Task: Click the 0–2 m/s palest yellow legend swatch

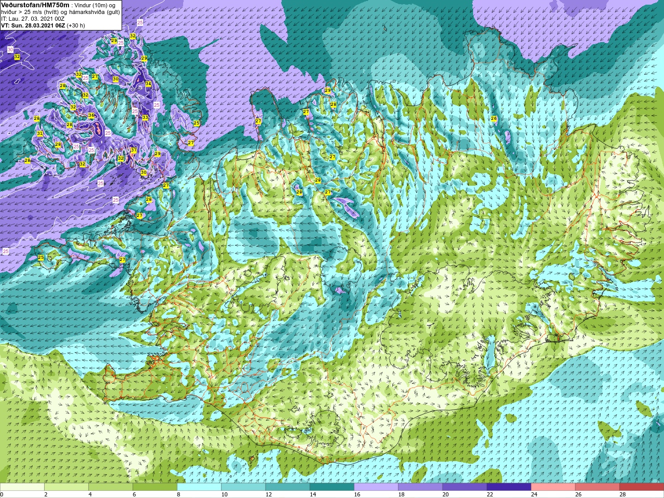Action: pos(22,487)
